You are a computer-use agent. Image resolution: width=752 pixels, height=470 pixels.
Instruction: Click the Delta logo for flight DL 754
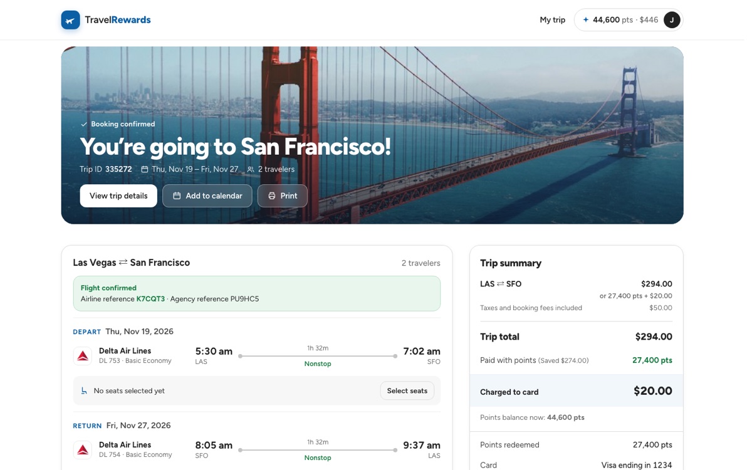[x=83, y=450]
